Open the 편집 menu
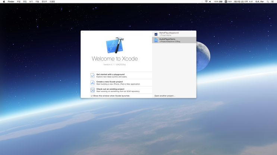 point(25,1)
